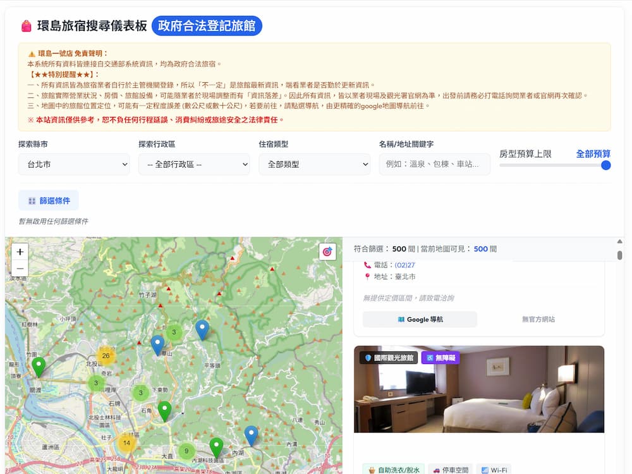
Task: Click the blue map pin near 平等里
Action: tap(202, 330)
